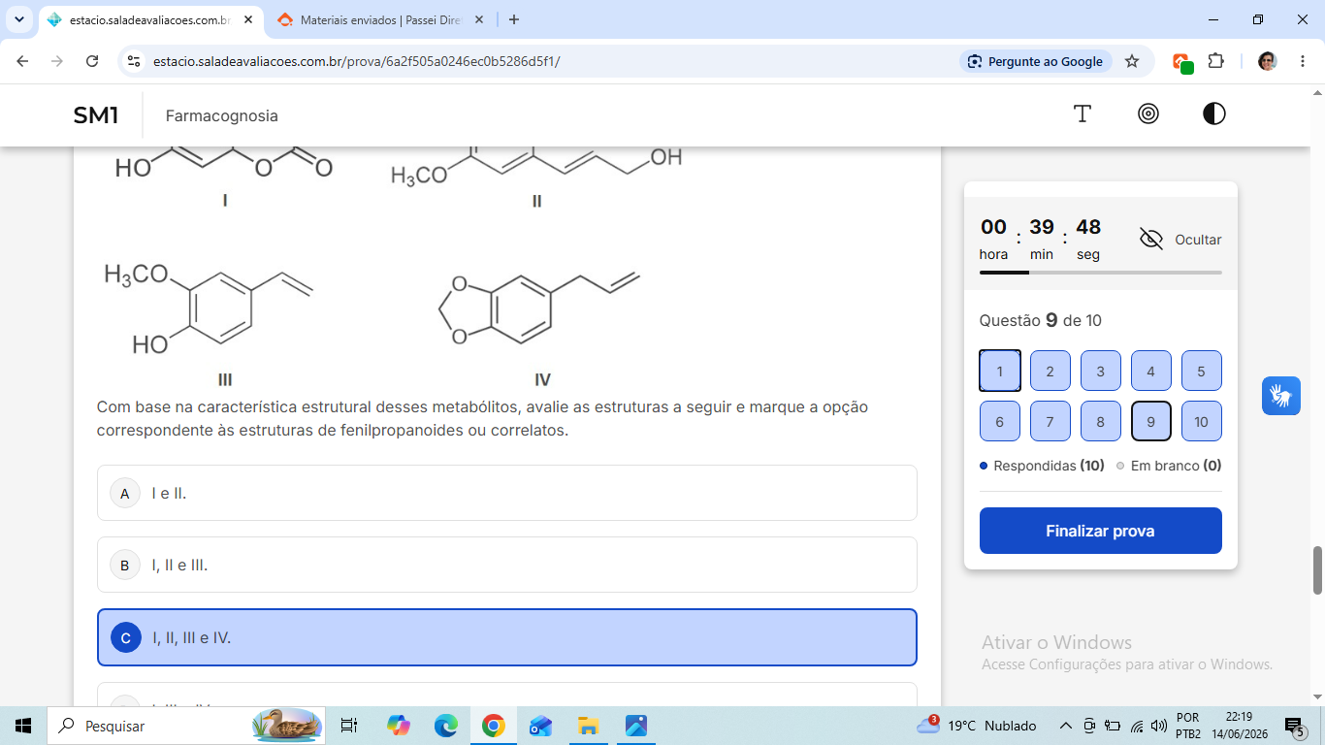This screenshot has width=1325, height=745.
Task: Select option B: I, II e III.
Action: 507,565
